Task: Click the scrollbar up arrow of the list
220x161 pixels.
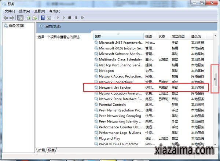Action: coord(215,36)
